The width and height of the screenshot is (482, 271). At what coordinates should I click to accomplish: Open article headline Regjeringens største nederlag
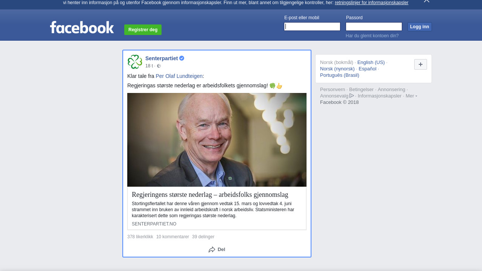coord(210,195)
